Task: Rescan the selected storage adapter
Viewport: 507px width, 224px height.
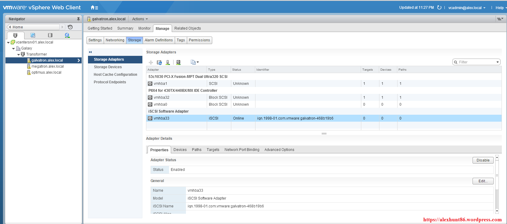Action: click(x=178, y=62)
